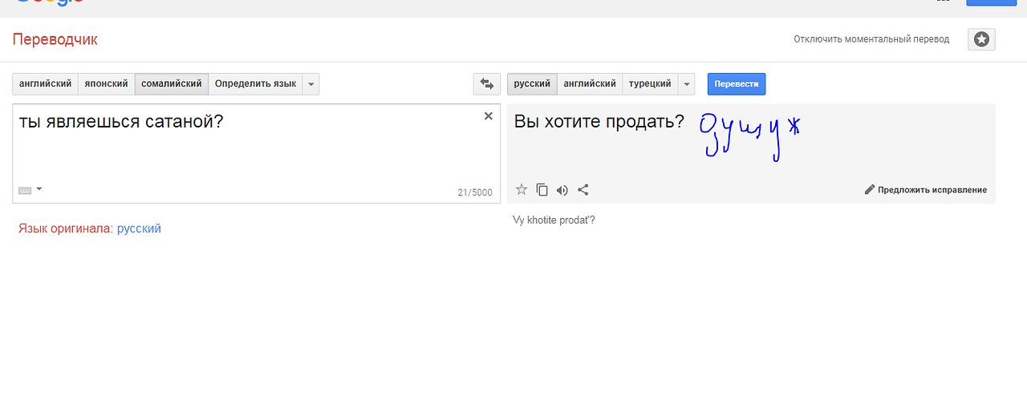This screenshot has width=1027, height=420.
Task: Click Отключить моментальный перевод link
Action: pos(871,39)
